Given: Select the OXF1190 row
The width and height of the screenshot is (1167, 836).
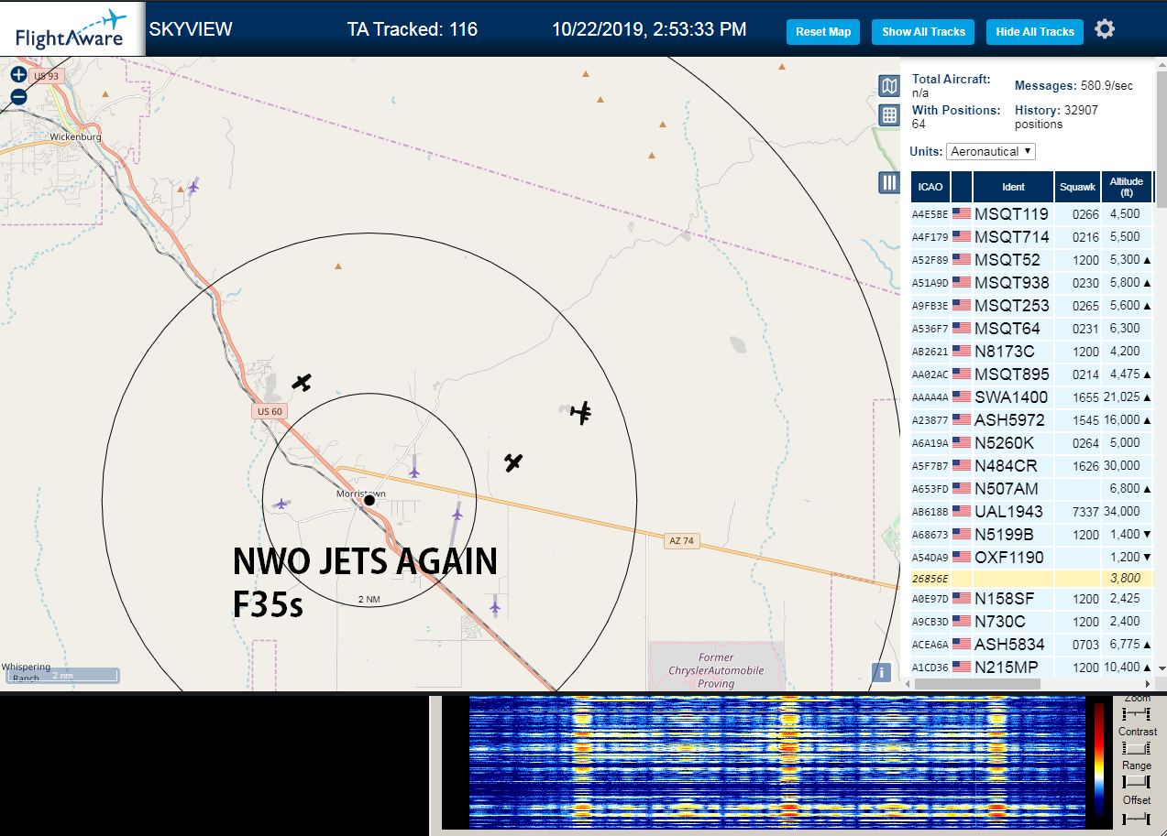Looking at the screenshot, I should pyautogui.click(x=1031, y=558).
